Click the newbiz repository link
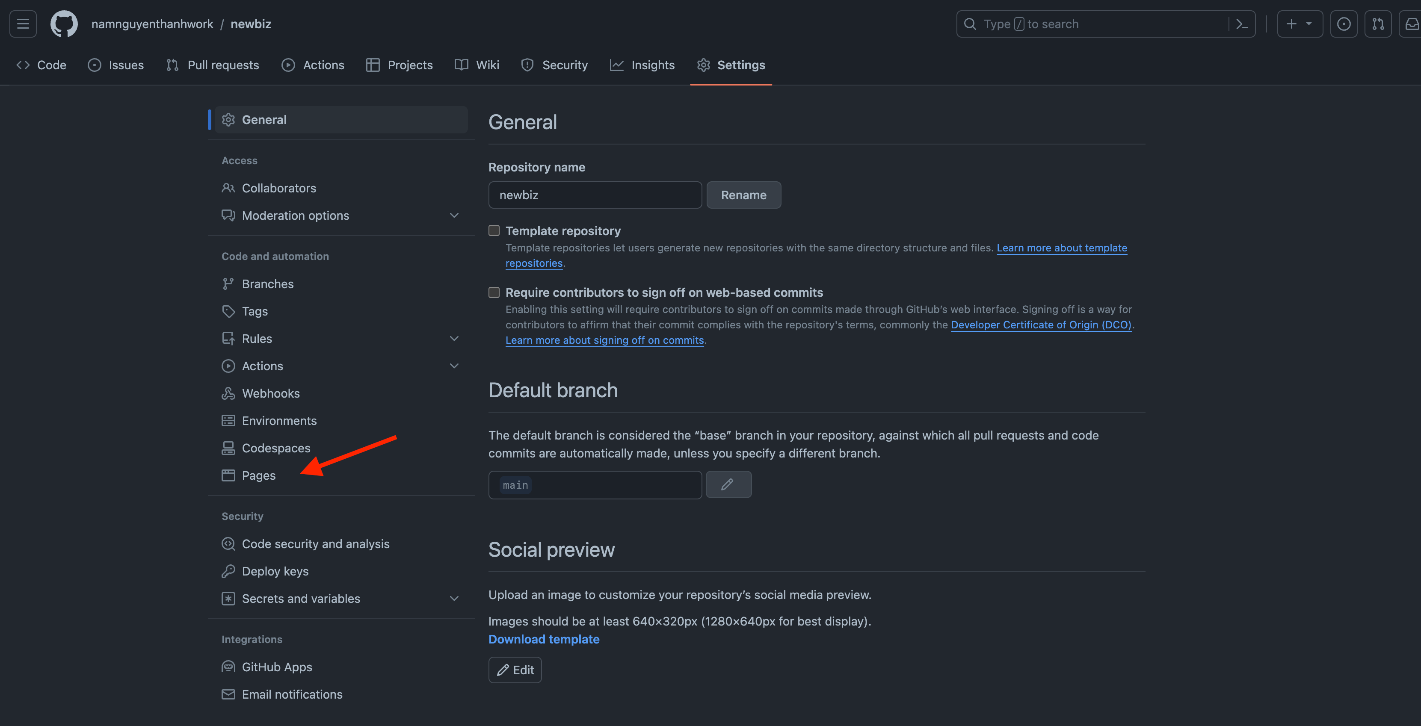 click(251, 24)
